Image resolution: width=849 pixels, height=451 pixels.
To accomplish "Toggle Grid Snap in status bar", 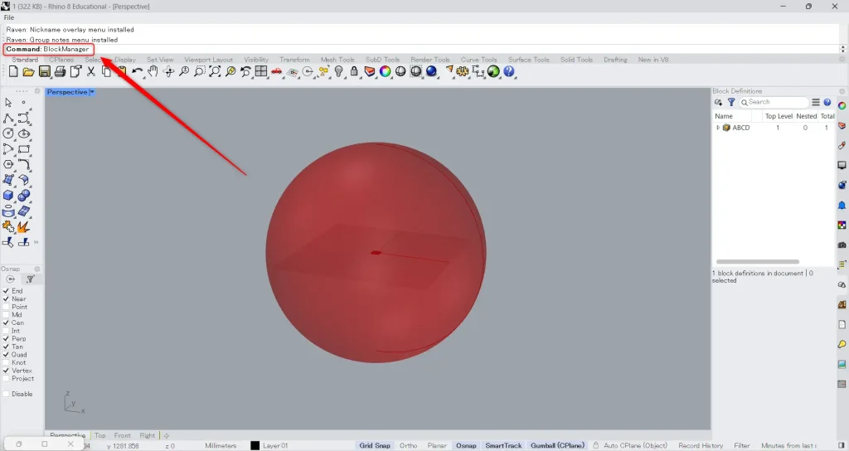I will click(x=375, y=445).
